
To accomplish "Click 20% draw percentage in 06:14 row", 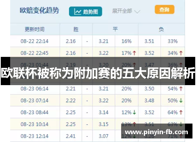I will coord(127,89).
